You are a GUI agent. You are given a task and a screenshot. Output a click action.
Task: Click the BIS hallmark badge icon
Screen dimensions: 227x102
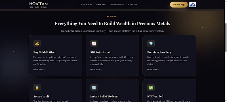coord(193,5)
